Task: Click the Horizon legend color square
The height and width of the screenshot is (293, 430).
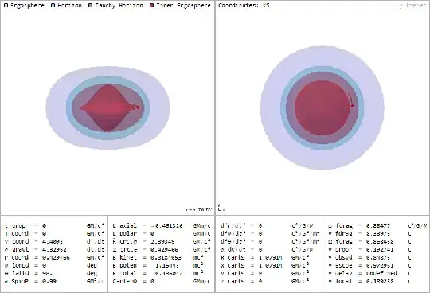Action: [53, 6]
